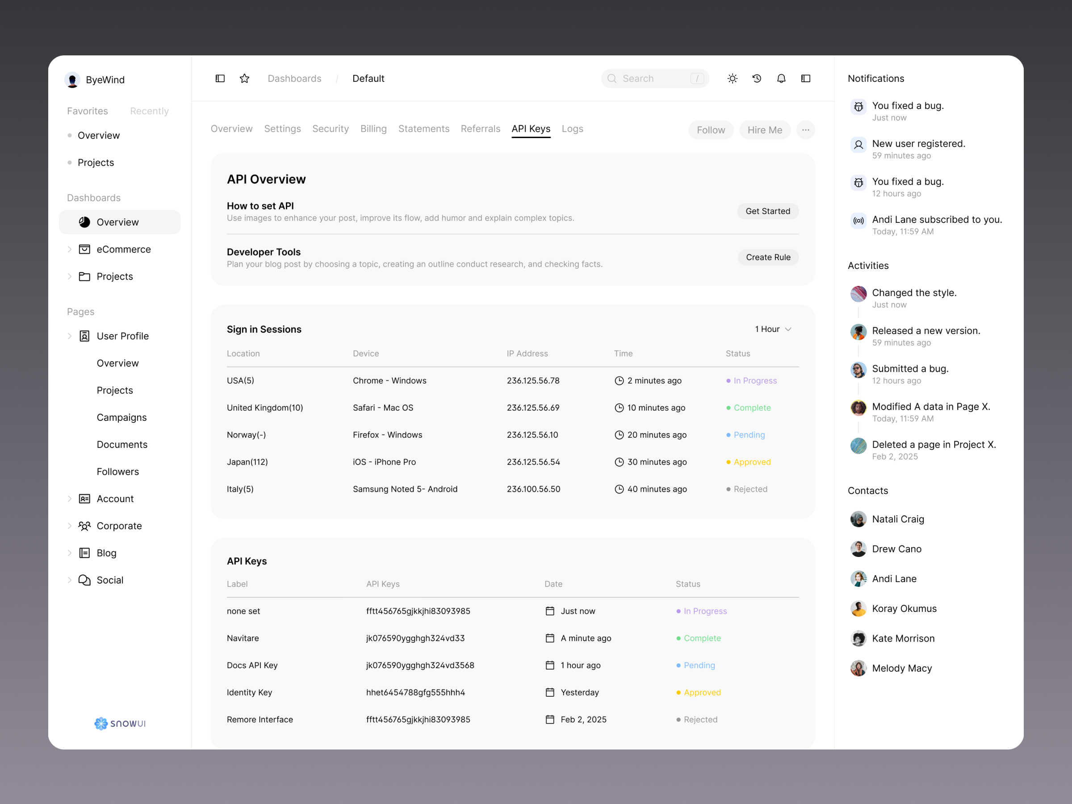
Task: Open the User Profile icon under Pages
Action: point(85,336)
